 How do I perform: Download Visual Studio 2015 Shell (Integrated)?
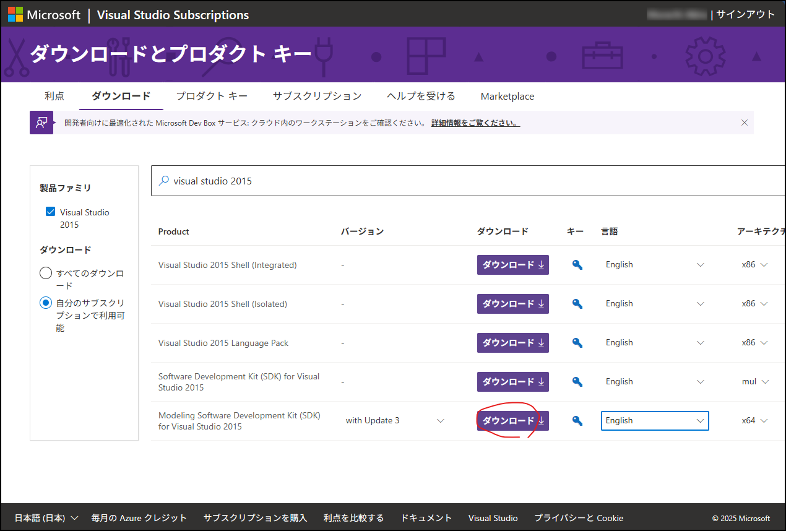pos(513,265)
